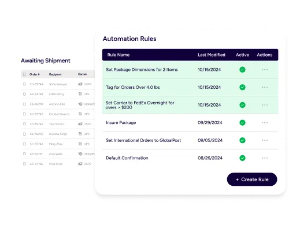Open rule 'Insure Package'

click(x=121, y=123)
